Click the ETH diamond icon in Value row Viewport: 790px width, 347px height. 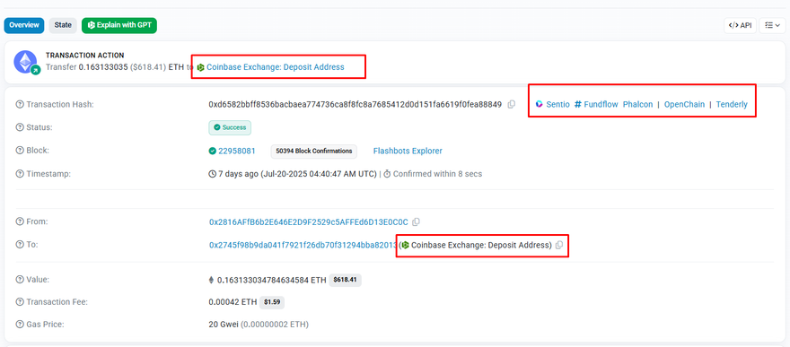[212, 280]
